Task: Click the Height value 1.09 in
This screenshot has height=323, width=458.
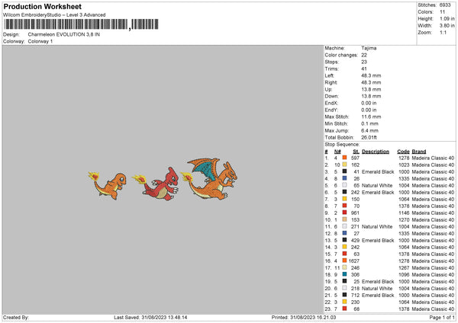Action: 447,18
